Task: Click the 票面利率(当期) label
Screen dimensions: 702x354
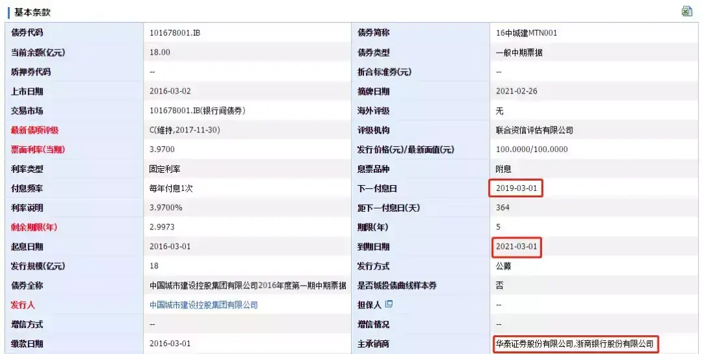Action: click(38, 149)
